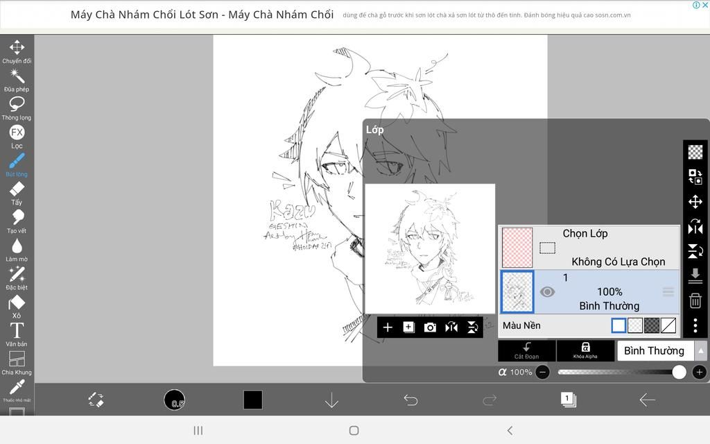Tap horizontal flip icon in right sidebar

click(x=695, y=226)
